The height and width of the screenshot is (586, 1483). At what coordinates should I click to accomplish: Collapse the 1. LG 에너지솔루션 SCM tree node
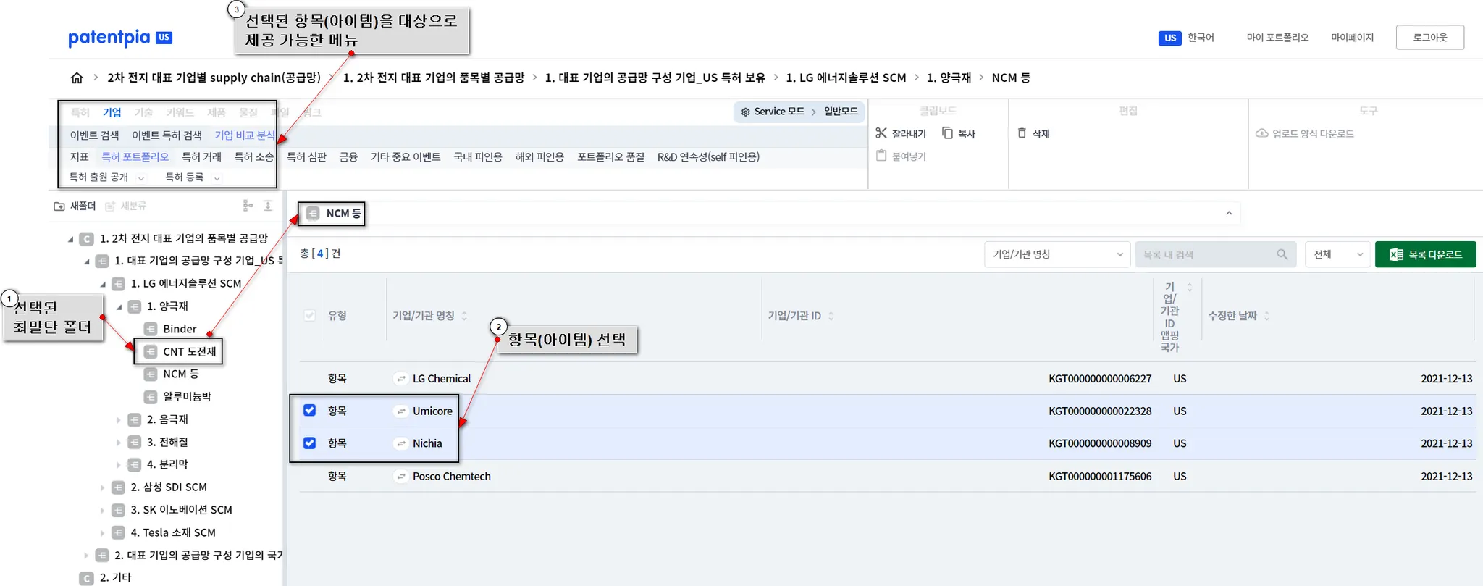pyautogui.click(x=103, y=284)
